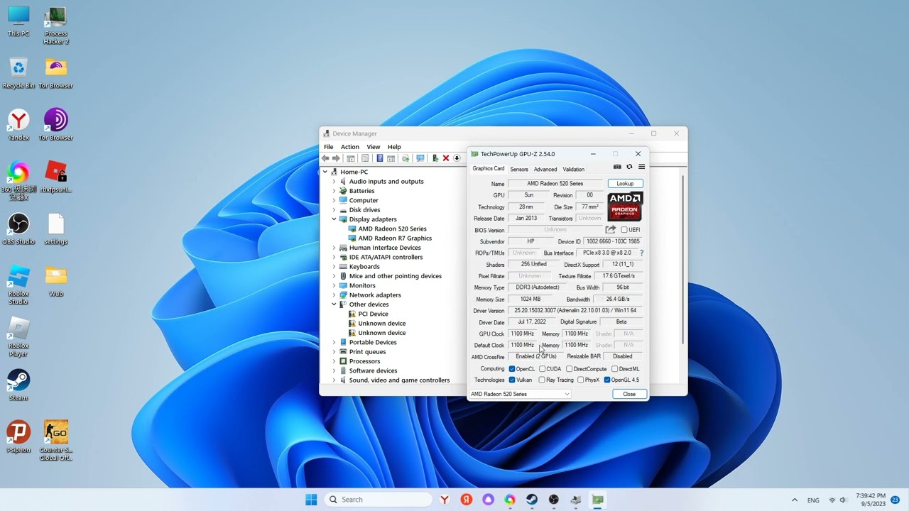Viewport: 909px width, 511px height.
Task: Click the Update driver toolbar icon
Action: tap(435, 158)
